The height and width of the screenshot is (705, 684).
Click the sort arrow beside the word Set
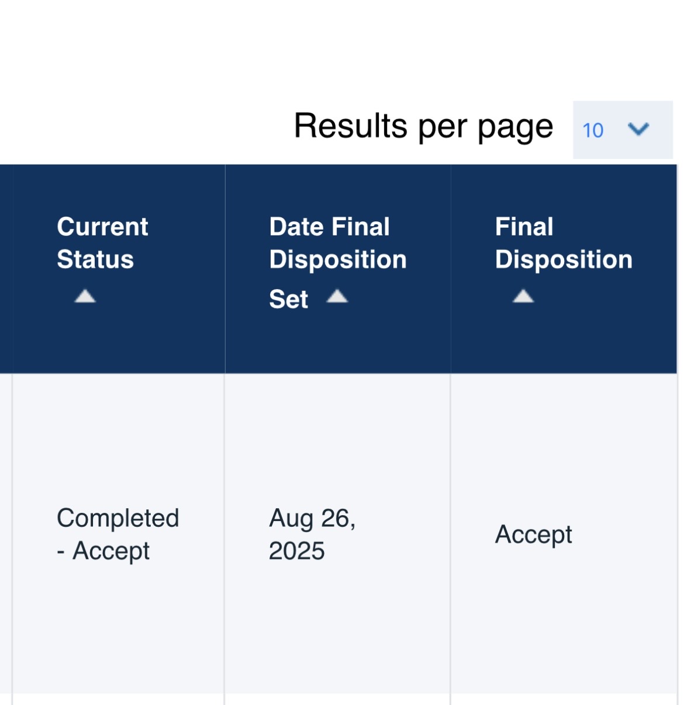337,296
